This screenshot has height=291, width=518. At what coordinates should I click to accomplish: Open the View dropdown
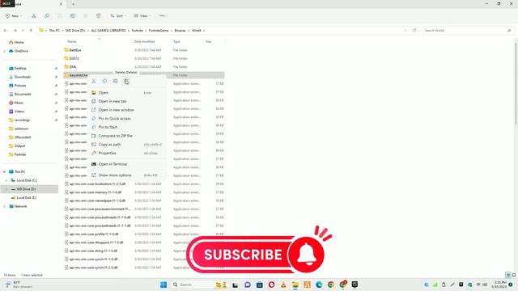(x=142, y=16)
